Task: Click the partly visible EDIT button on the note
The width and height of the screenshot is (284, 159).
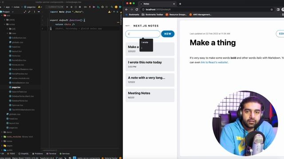Action: tap(280, 34)
